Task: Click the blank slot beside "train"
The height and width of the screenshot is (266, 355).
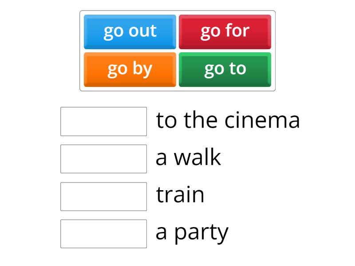Action: coord(103,196)
